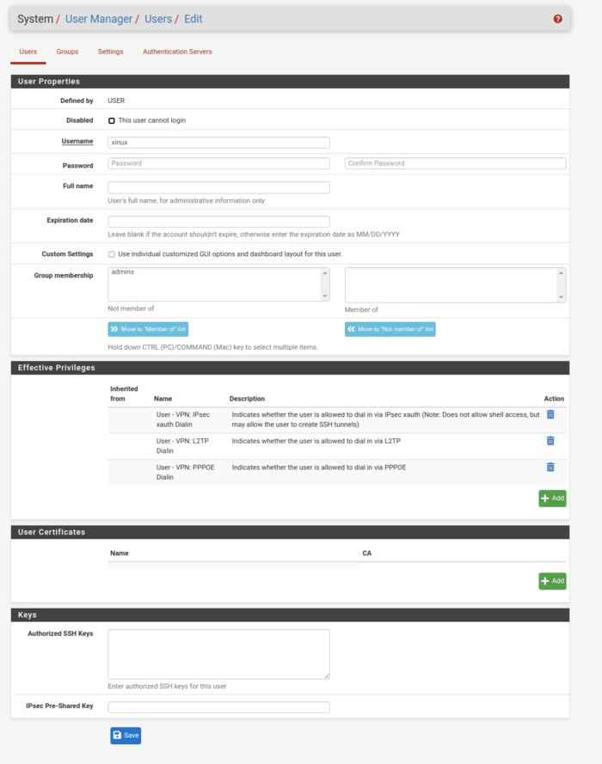The width and height of the screenshot is (602, 764).
Task: Click into the Authorized SSH Keys textarea
Action: tap(218, 654)
